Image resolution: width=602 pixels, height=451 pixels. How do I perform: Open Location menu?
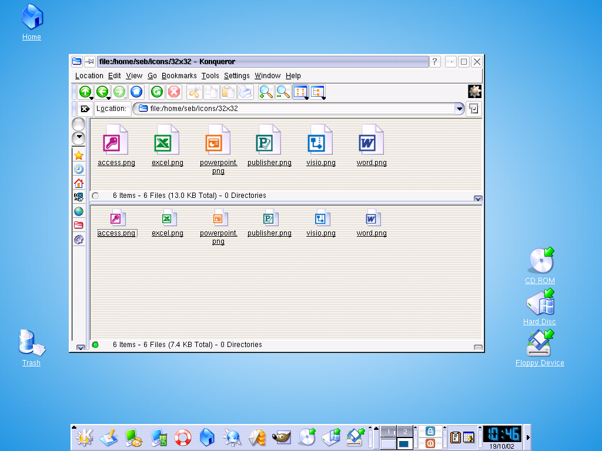pos(89,76)
